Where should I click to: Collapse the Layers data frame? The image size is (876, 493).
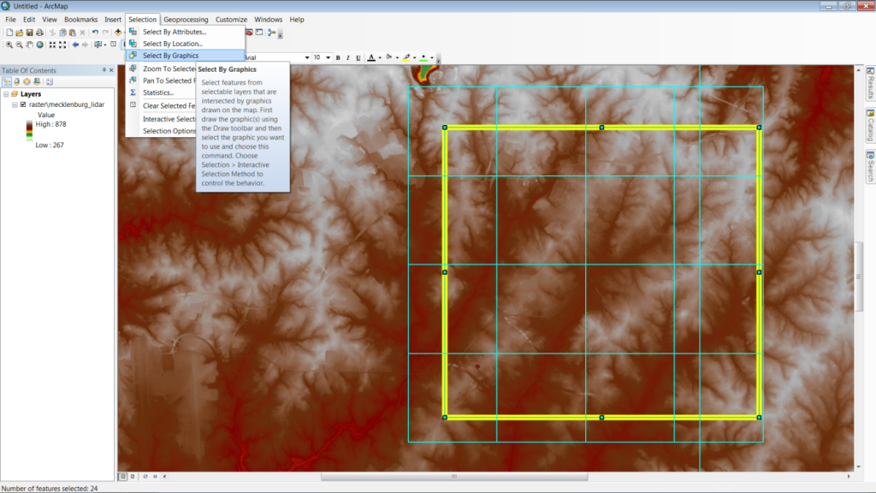coord(6,94)
